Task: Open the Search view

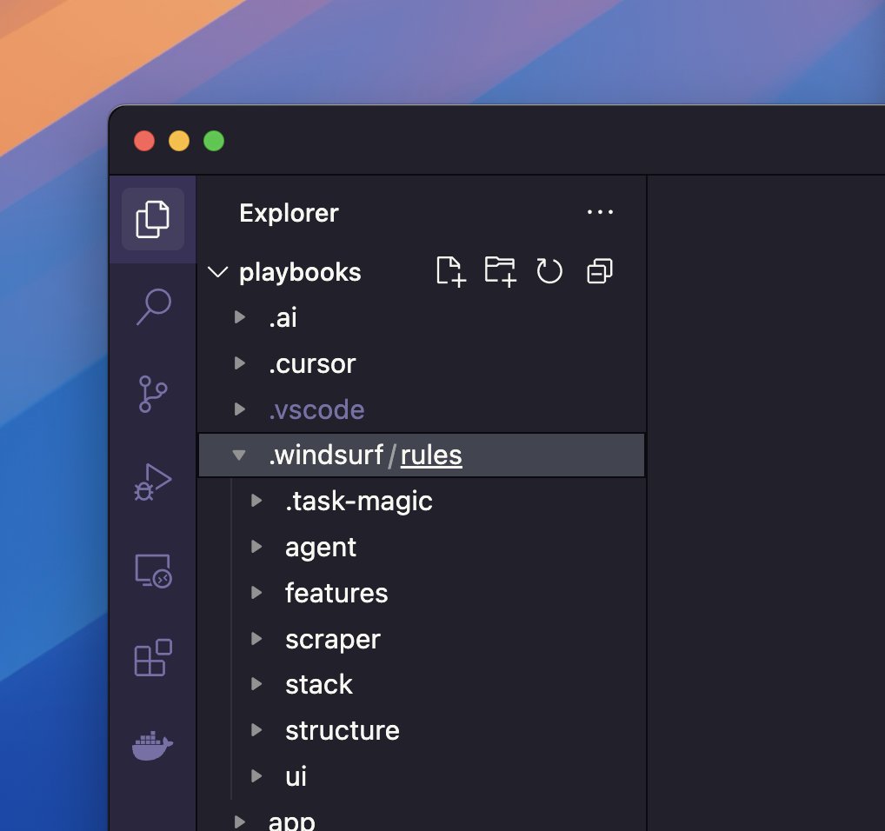Action: (154, 306)
